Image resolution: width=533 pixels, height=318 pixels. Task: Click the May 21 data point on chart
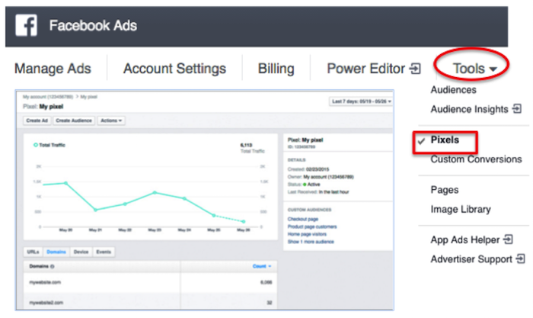95,210
